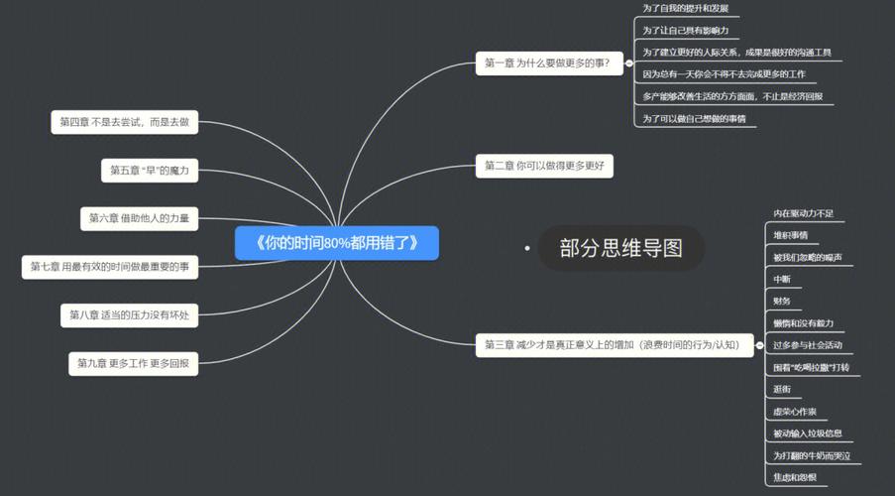
Task: Select the central topic 《你的时间80%都用错了》
Action: click(337, 243)
